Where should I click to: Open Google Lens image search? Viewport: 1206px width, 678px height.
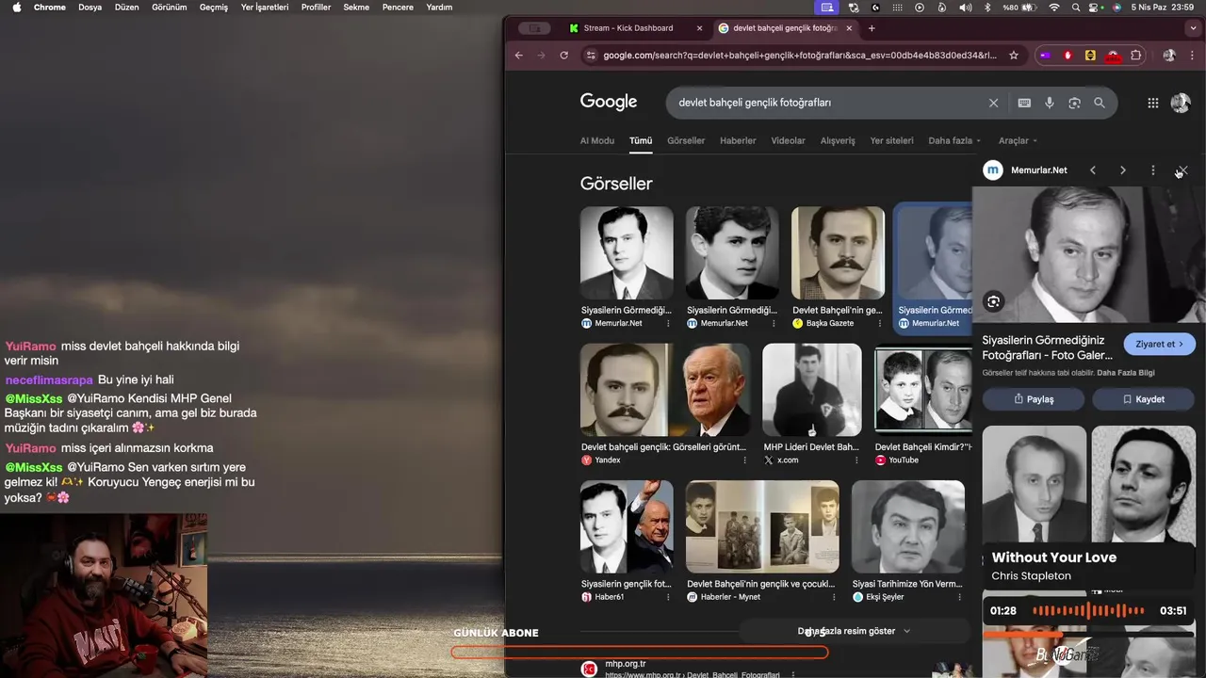(1074, 103)
